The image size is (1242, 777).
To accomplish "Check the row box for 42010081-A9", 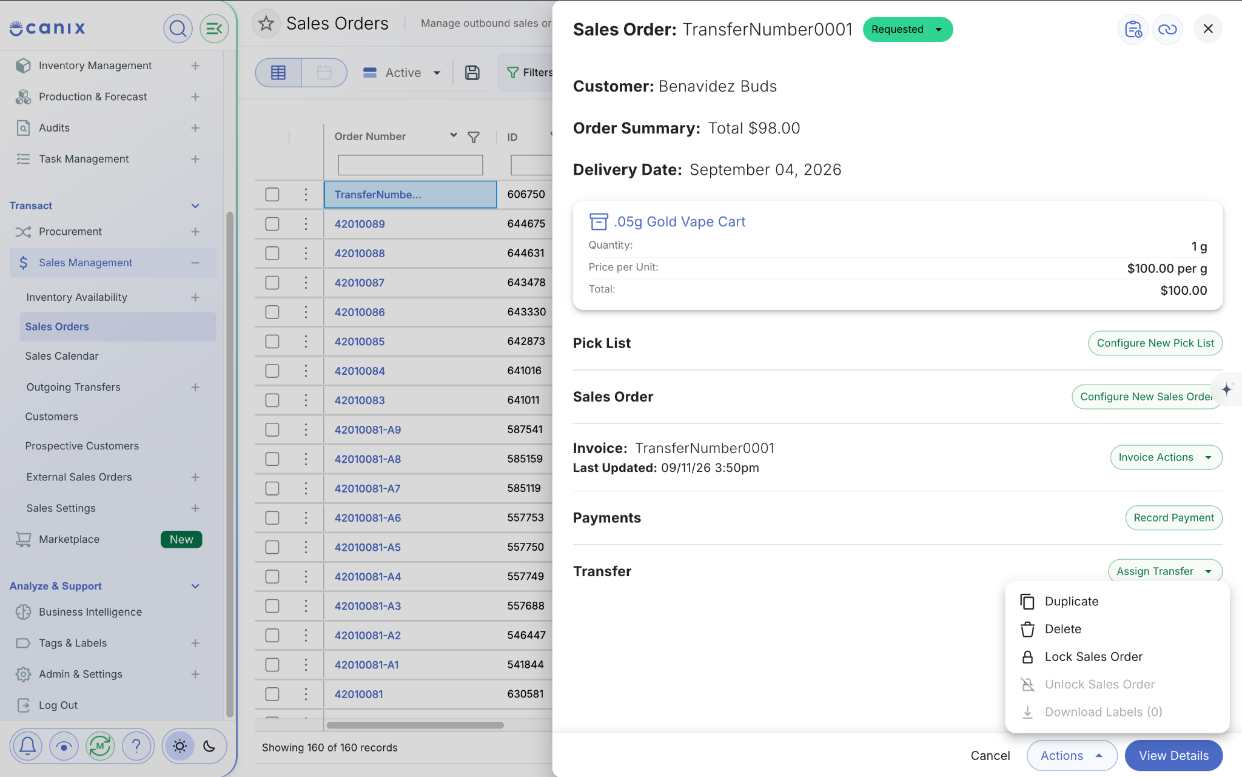I will (x=272, y=429).
